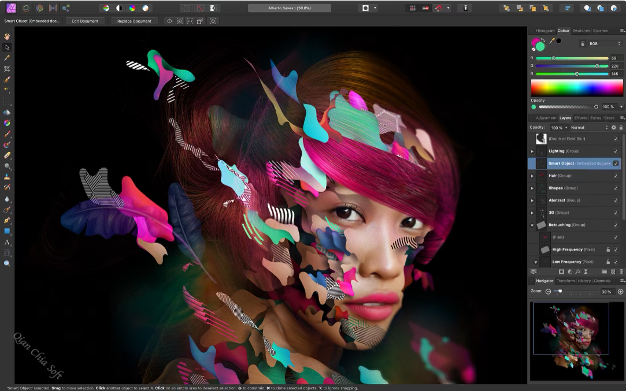
Task: Open Layer Effects fx icon
Action: [x=577, y=271]
